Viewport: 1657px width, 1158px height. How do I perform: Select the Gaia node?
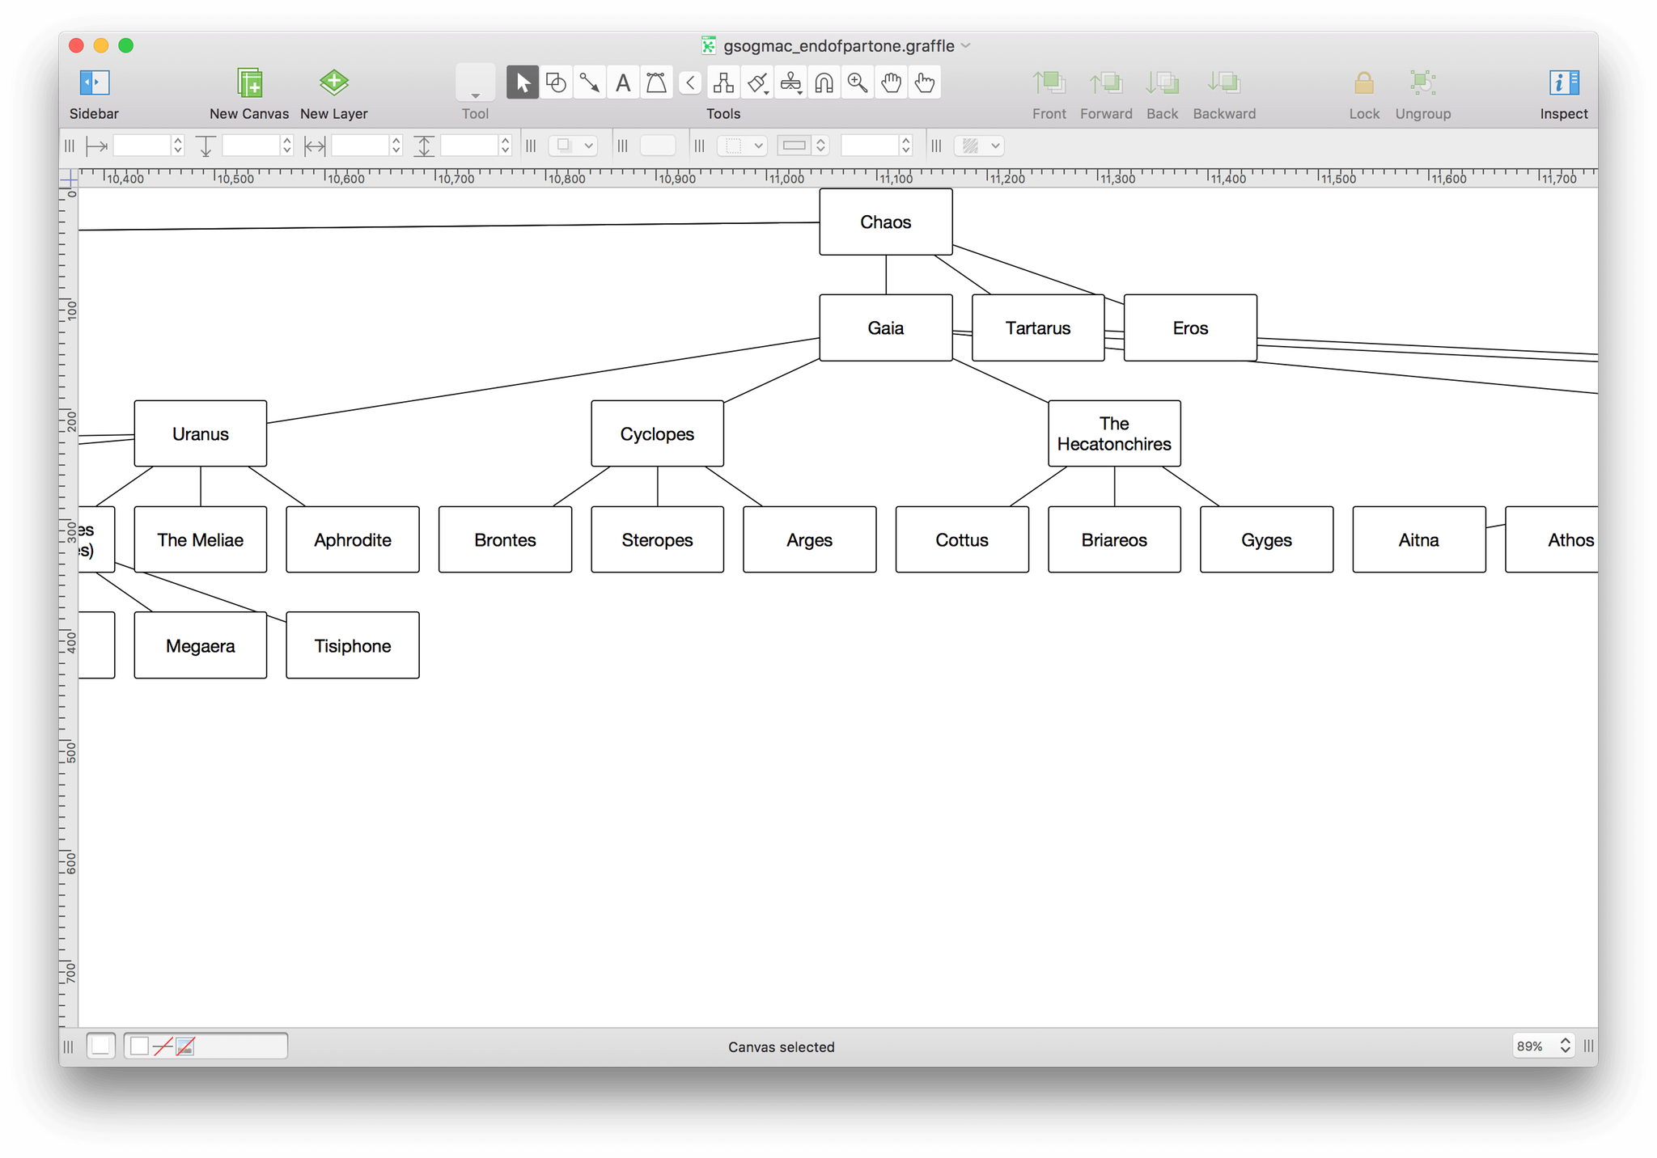click(x=886, y=328)
